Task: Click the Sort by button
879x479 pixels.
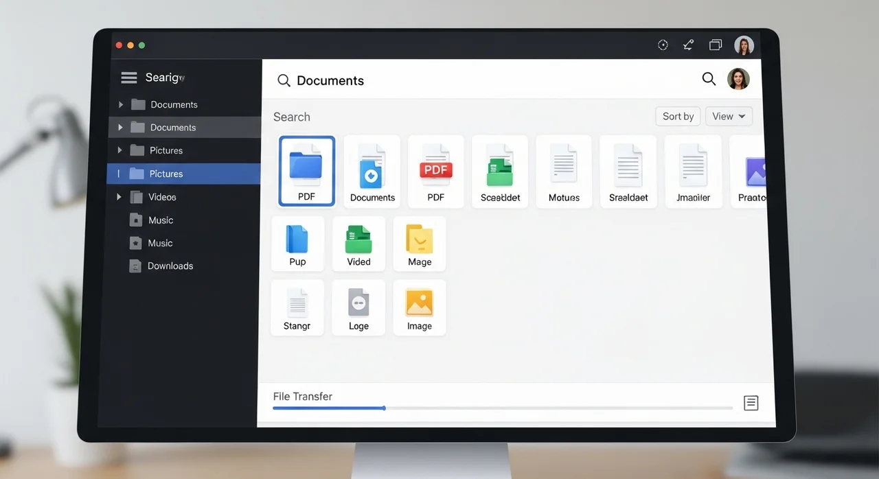Action: 678,117
